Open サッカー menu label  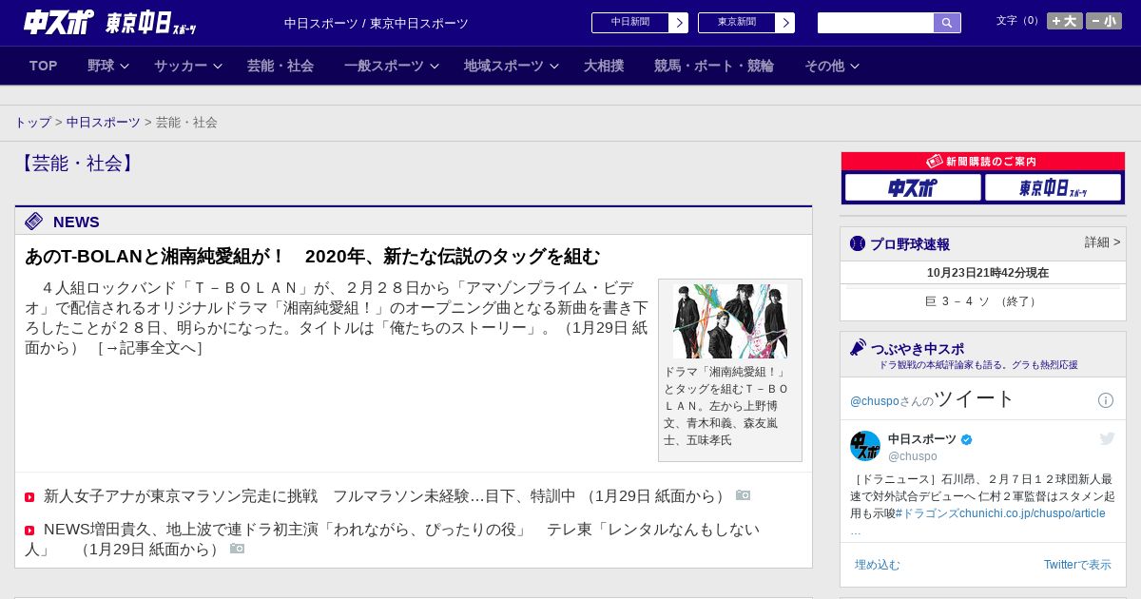pyautogui.click(x=181, y=66)
